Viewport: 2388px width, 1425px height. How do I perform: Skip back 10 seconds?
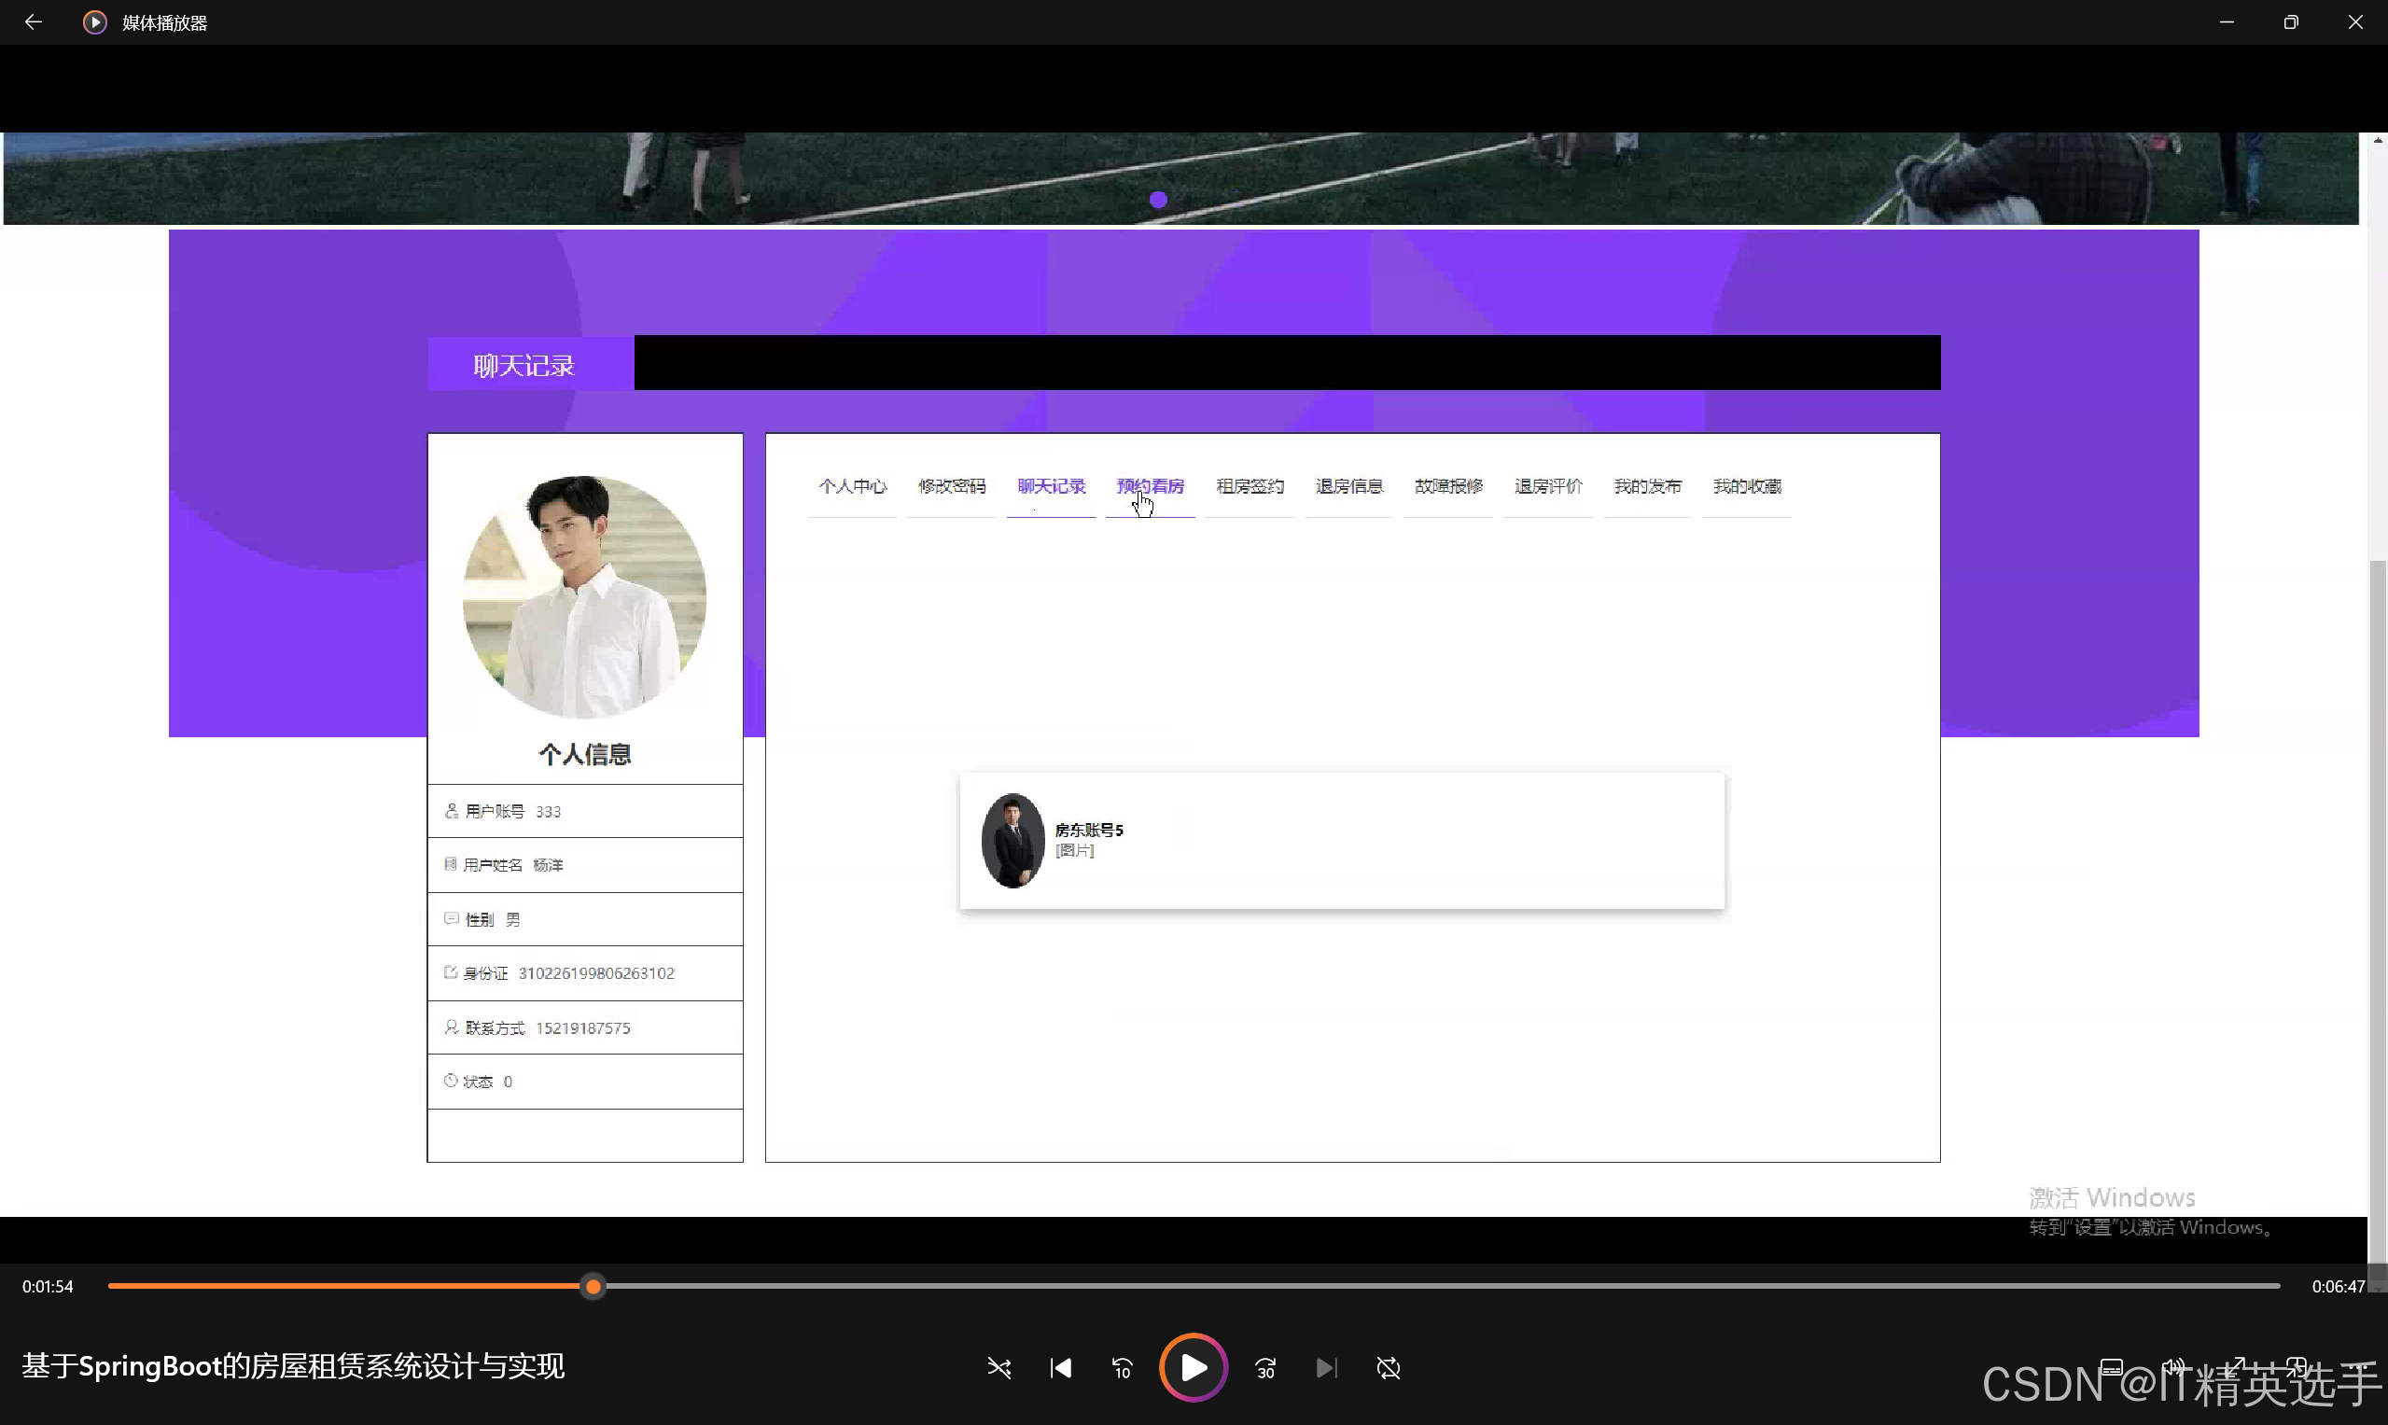pos(1122,1367)
